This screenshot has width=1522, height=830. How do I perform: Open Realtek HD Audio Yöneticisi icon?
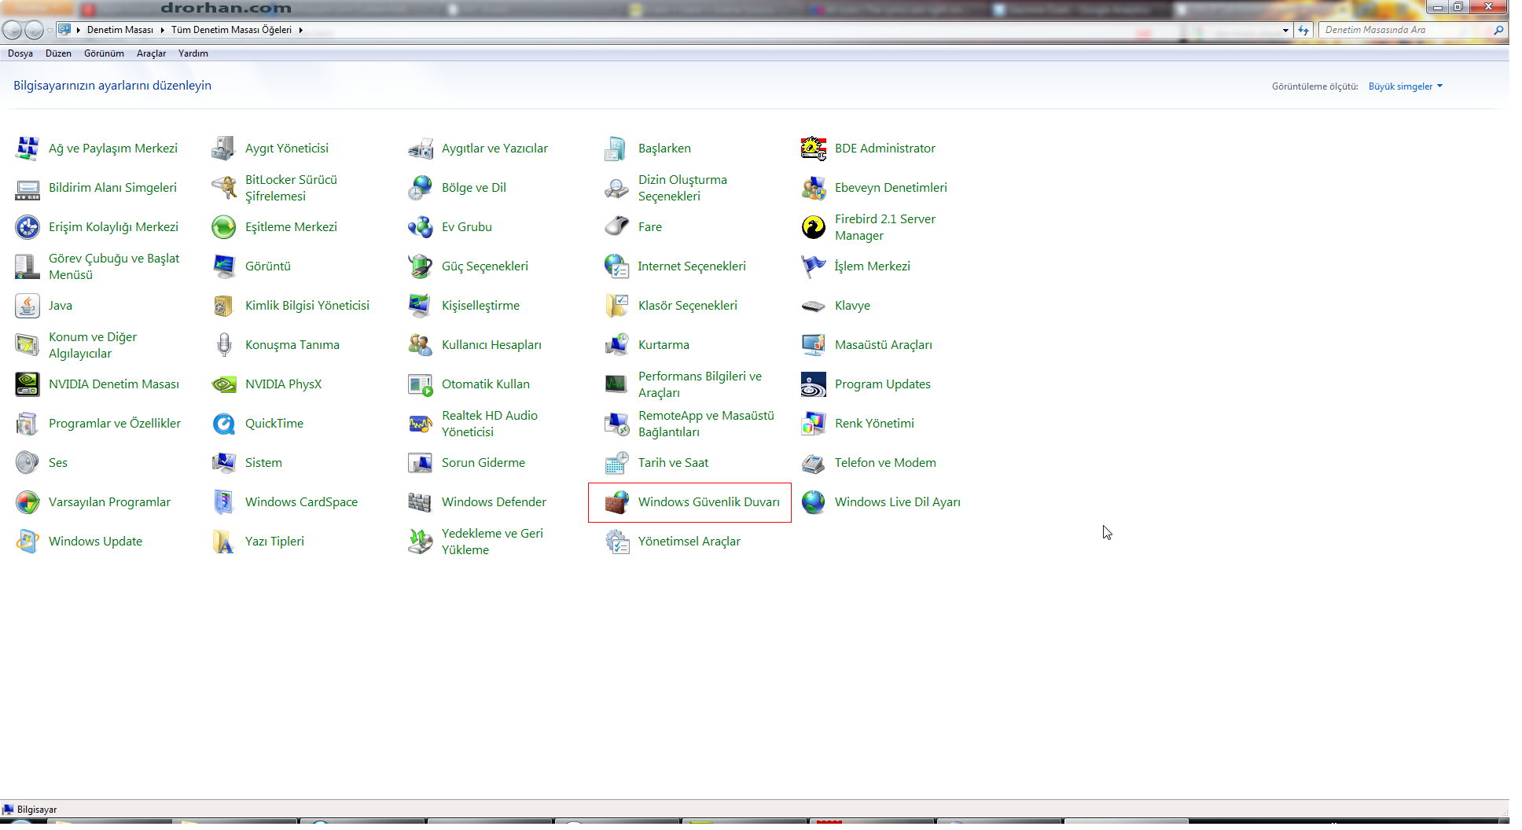click(421, 424)
